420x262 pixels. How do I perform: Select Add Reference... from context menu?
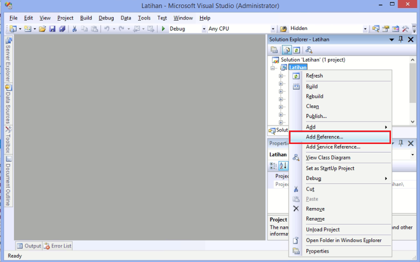[x=340, y=137]
